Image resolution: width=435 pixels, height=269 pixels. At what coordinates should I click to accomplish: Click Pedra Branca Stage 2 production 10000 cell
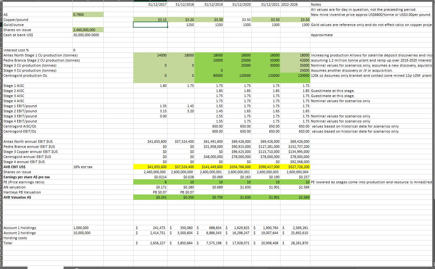[x=210, y=60]
